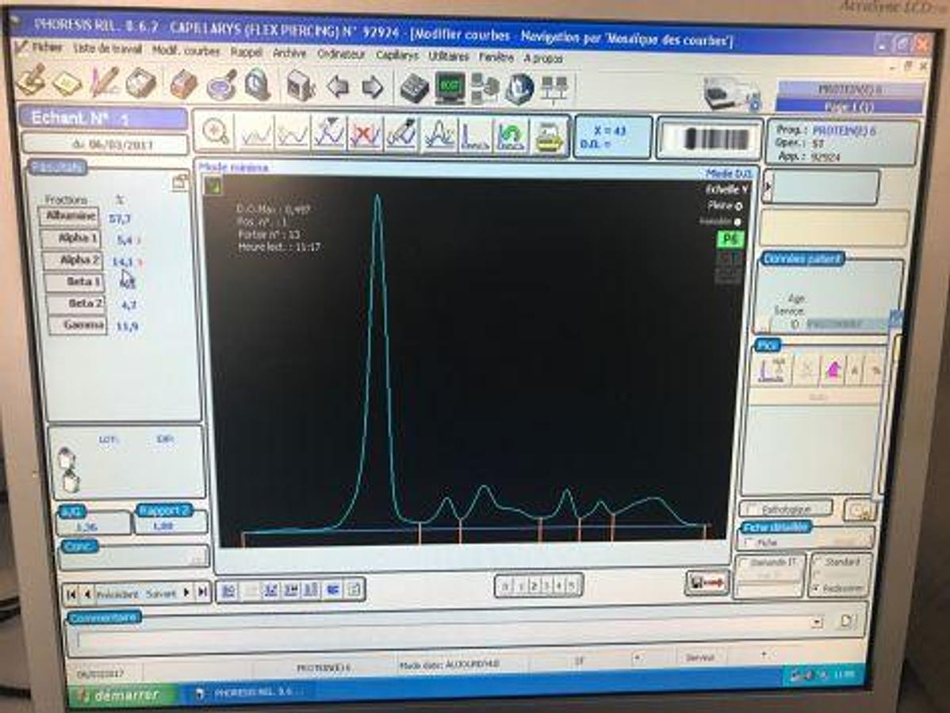Click the save diskette with red arrow

[x=706, y=582]
